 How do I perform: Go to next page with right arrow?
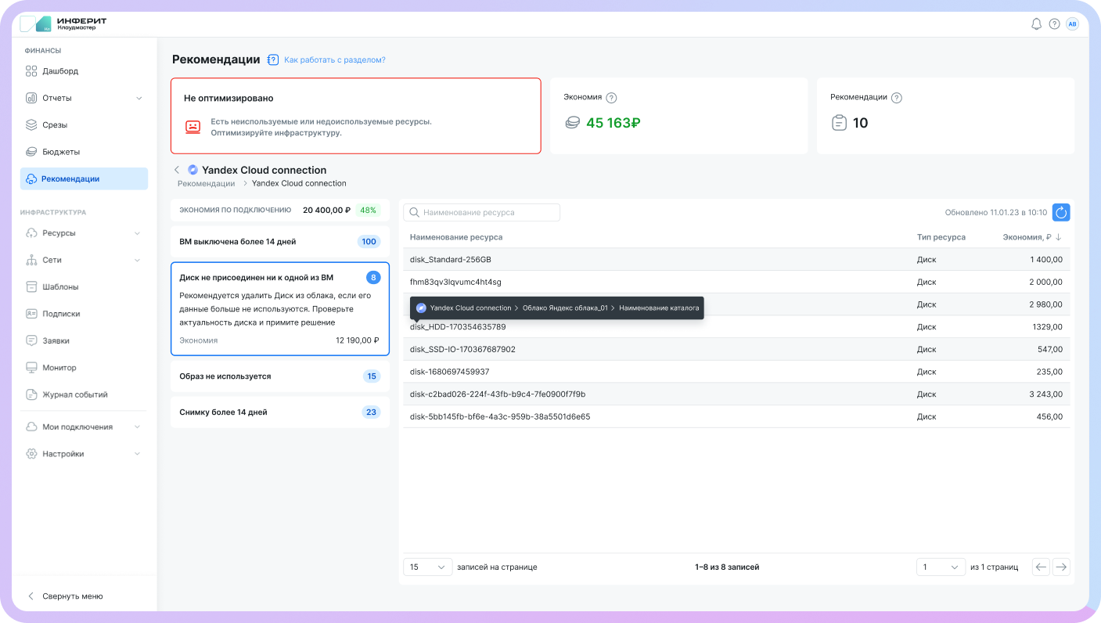pos(1060,567)
